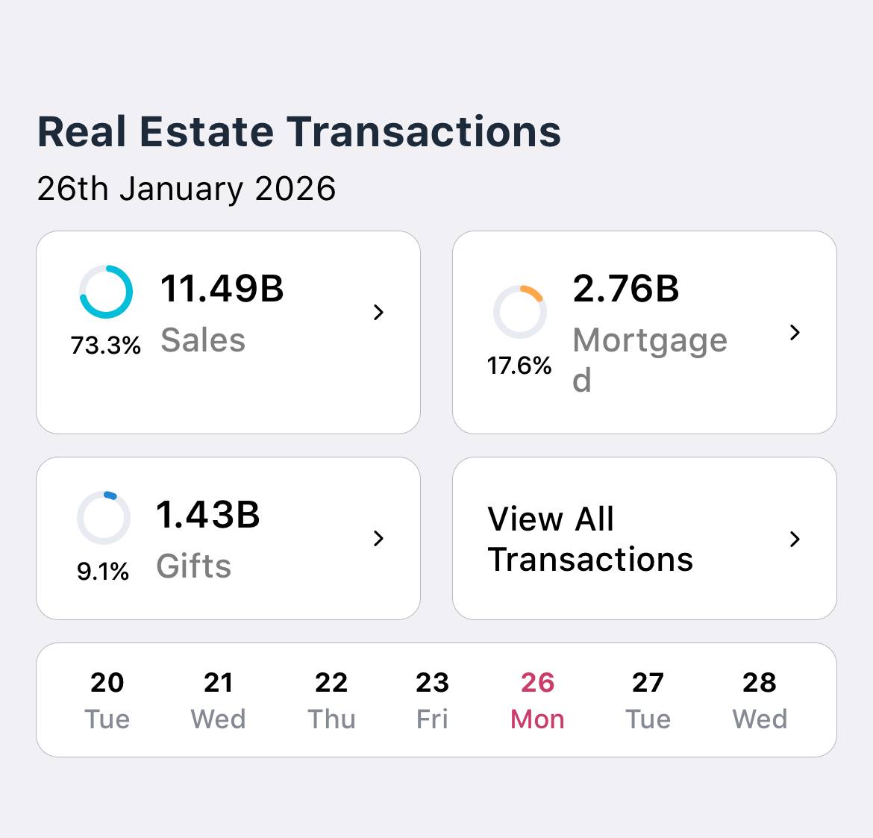
Task: Click the View All Transactions chevron
Action: pos(795,539)
